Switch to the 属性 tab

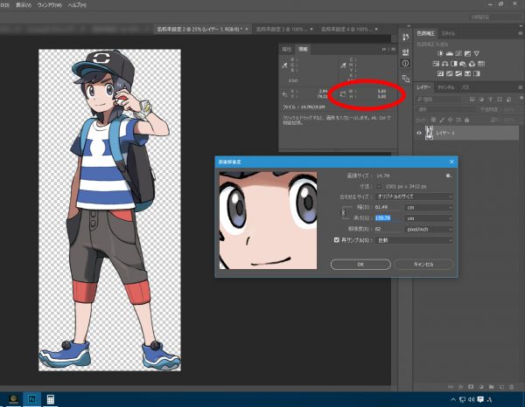[x=287, y=49]
